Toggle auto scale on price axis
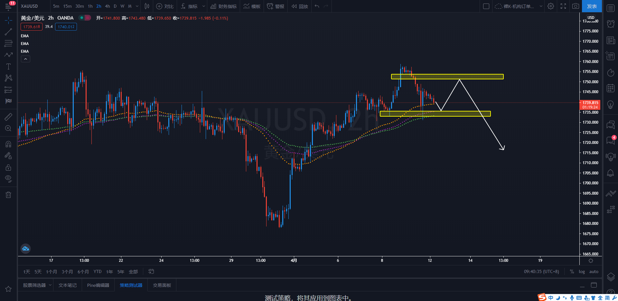 (x=594, y=272)
